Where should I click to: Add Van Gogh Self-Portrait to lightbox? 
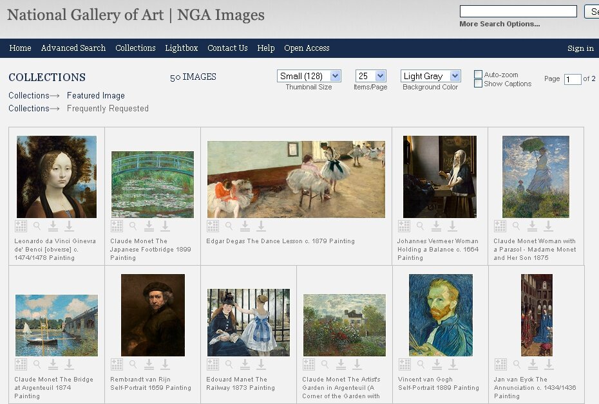click(x=404, y=365)
